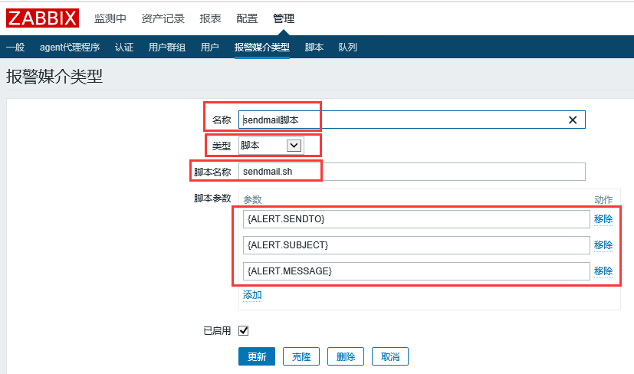The height and width of the screenshot is (374, 634).
Task: Remove the {ALERT.MESSAGE} parameter via 移除
Action: click(x=603, y=271)
